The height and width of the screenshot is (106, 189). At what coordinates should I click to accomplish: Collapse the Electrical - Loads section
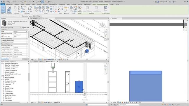pos(27,44)
